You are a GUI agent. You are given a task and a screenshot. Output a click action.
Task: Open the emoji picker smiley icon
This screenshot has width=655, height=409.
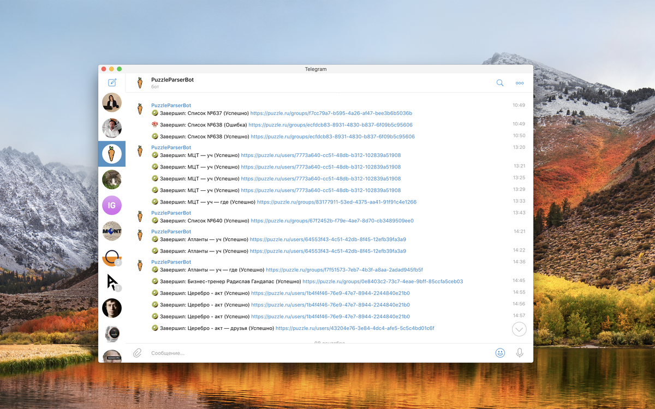pos(500,353)
